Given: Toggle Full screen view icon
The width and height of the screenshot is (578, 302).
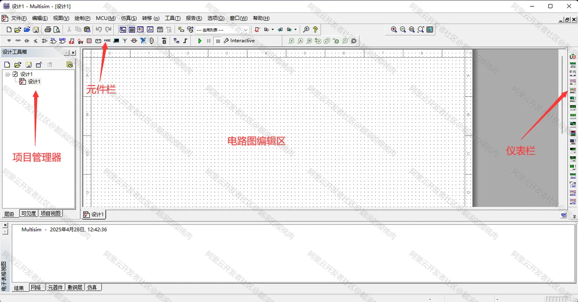Looking at the screenshot, I should [x=430, y=29].
